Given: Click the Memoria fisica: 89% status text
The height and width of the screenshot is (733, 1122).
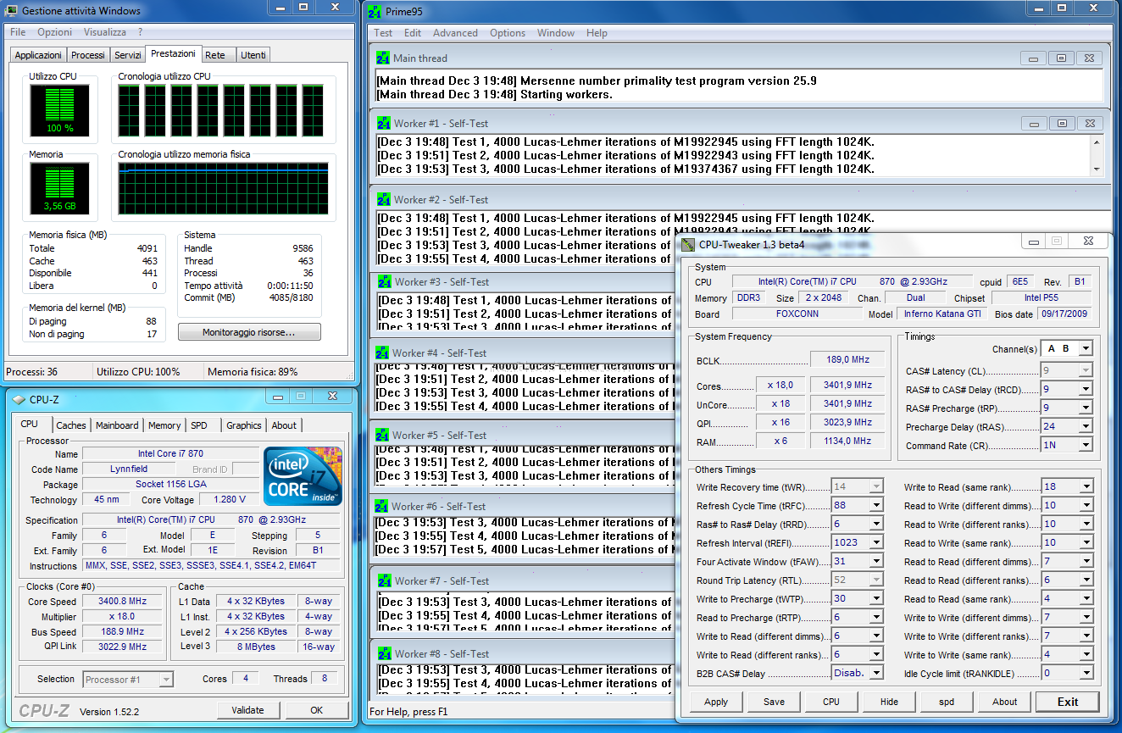Looking at the screenshot, I should pos(253,372).
